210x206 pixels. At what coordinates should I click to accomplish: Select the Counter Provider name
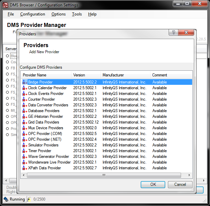click(41, 99)
